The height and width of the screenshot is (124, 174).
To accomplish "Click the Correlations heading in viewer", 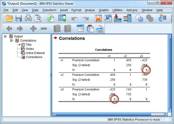I will point(72,38).
